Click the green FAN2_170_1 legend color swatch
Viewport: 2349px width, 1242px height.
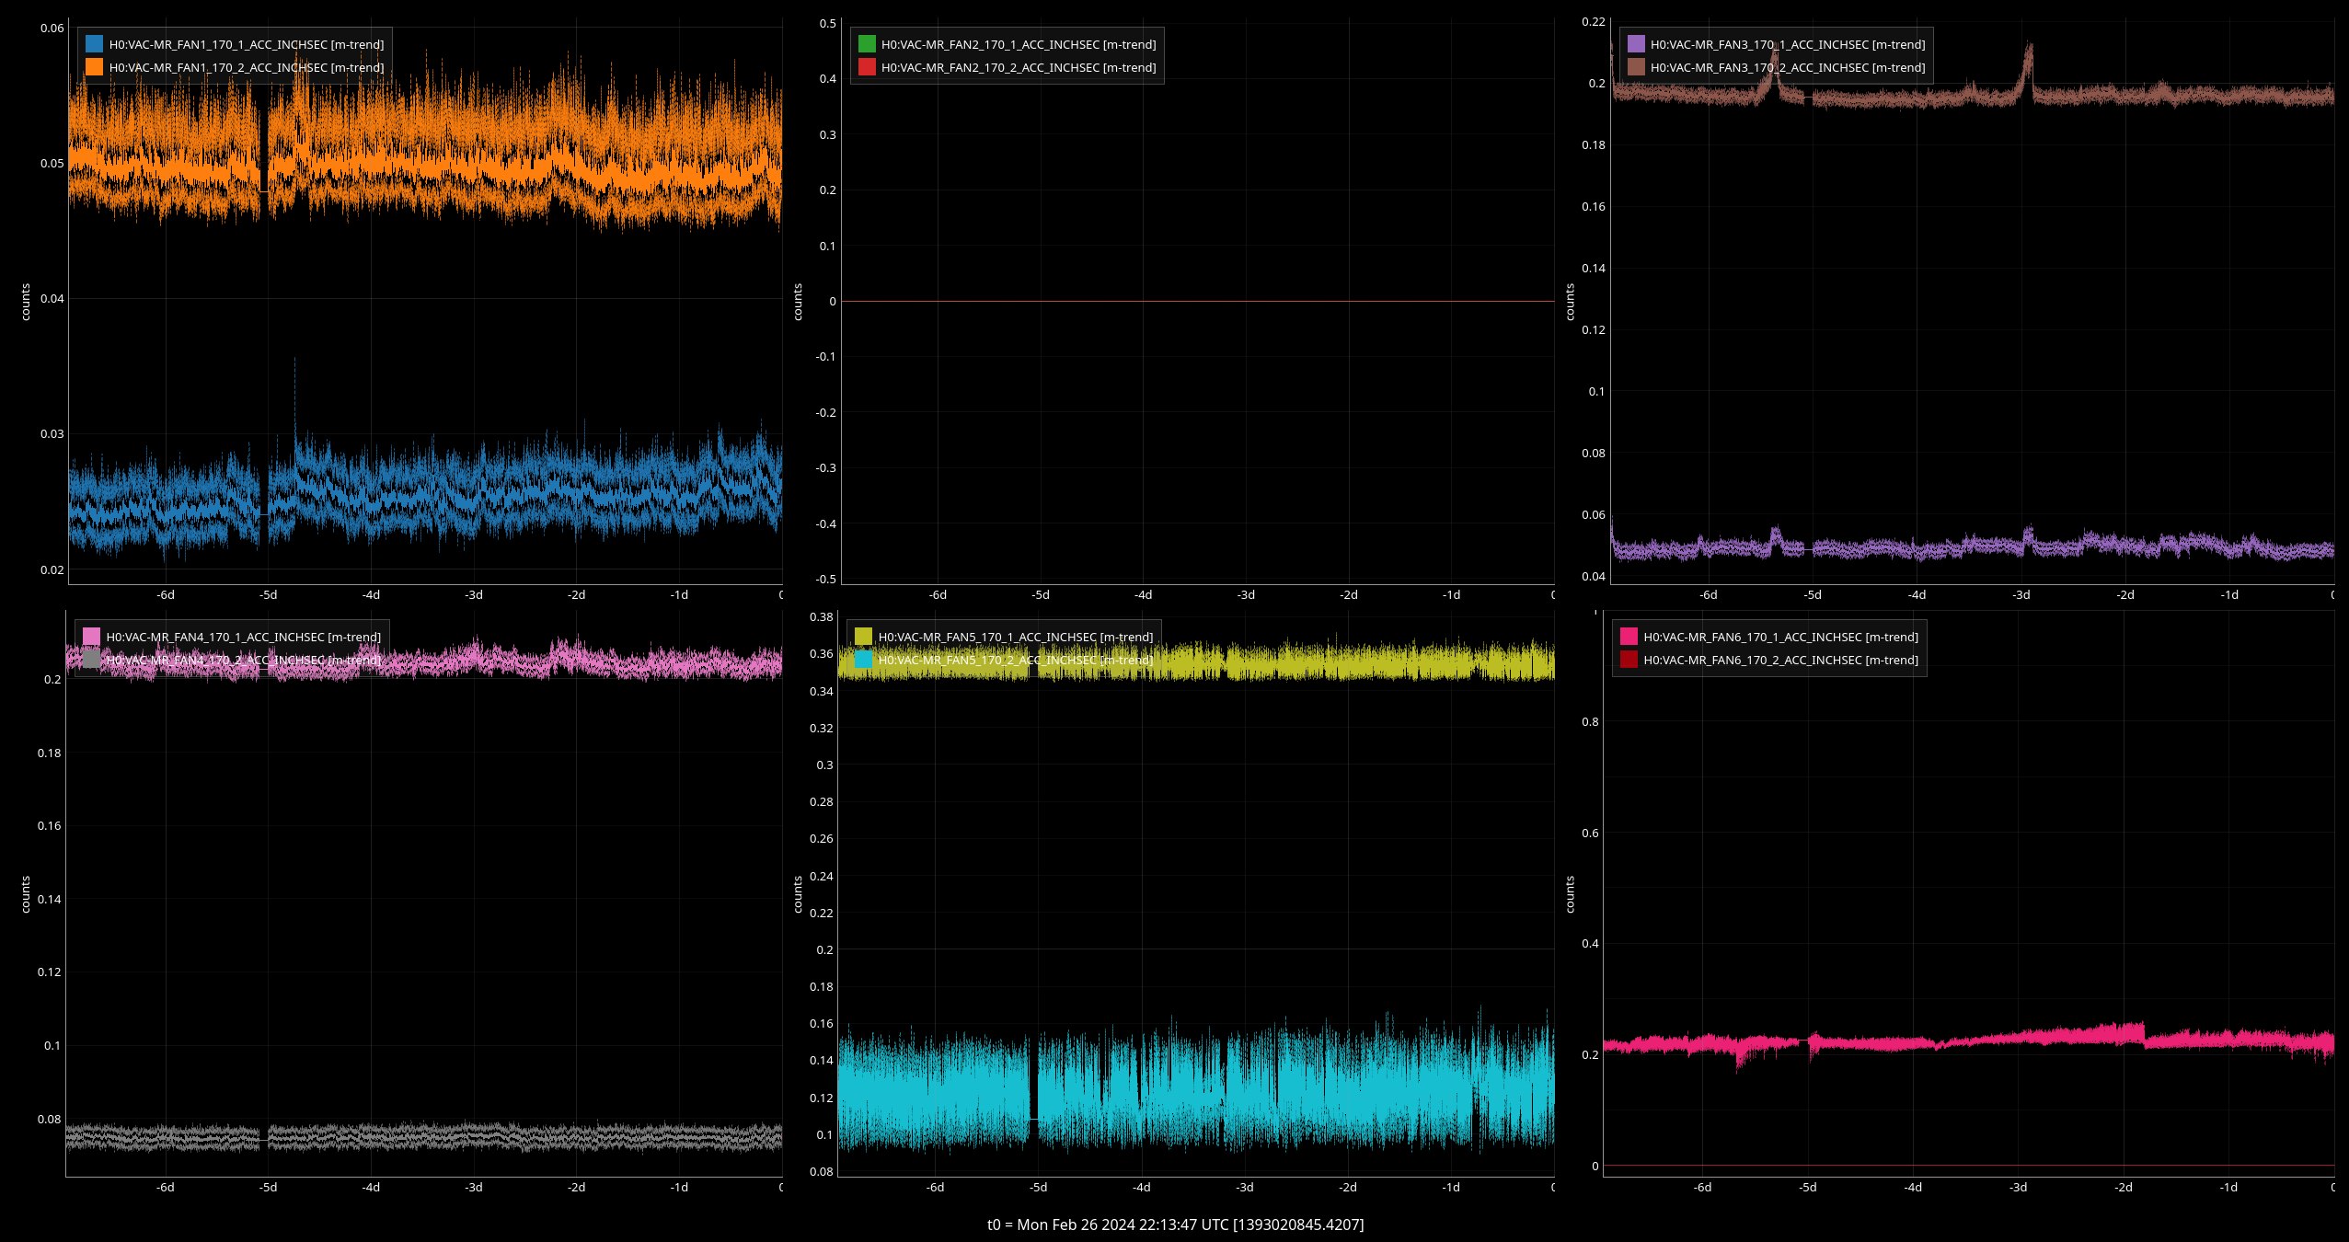(867, 44)
